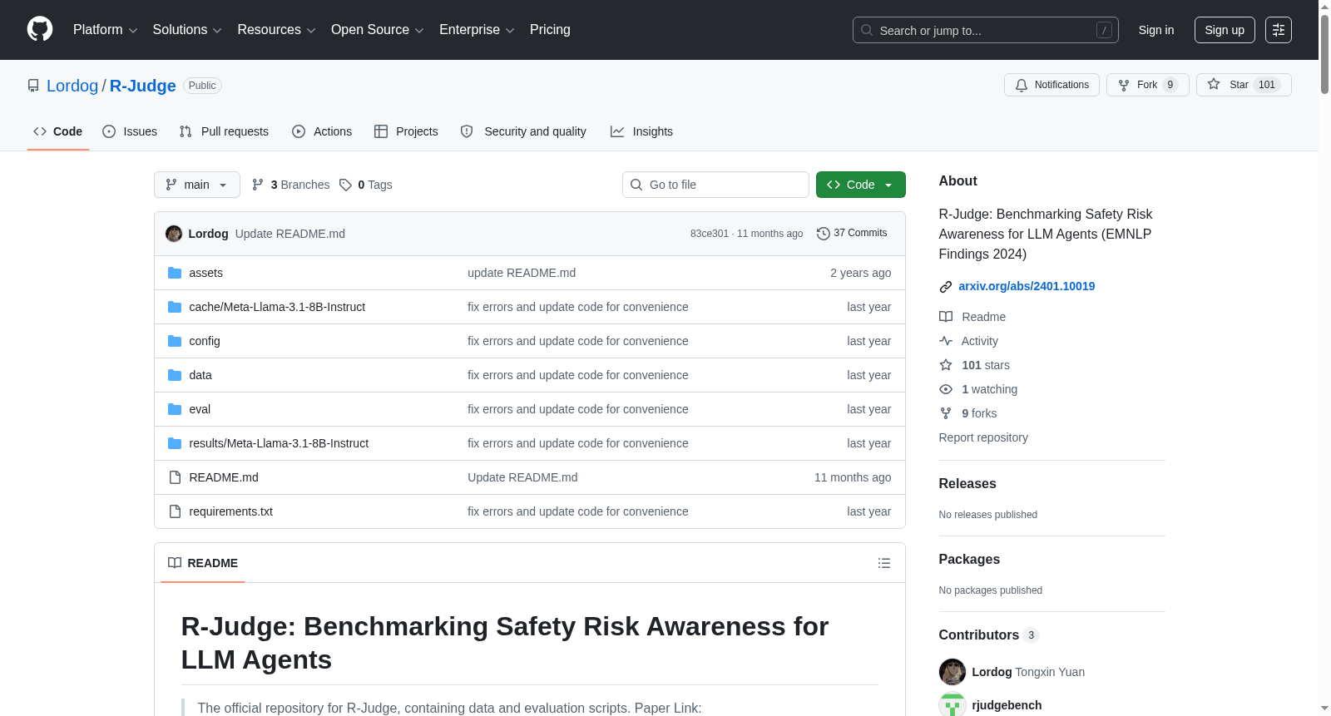
Task: Click the Report repository link
Action: tap(983, 437)
